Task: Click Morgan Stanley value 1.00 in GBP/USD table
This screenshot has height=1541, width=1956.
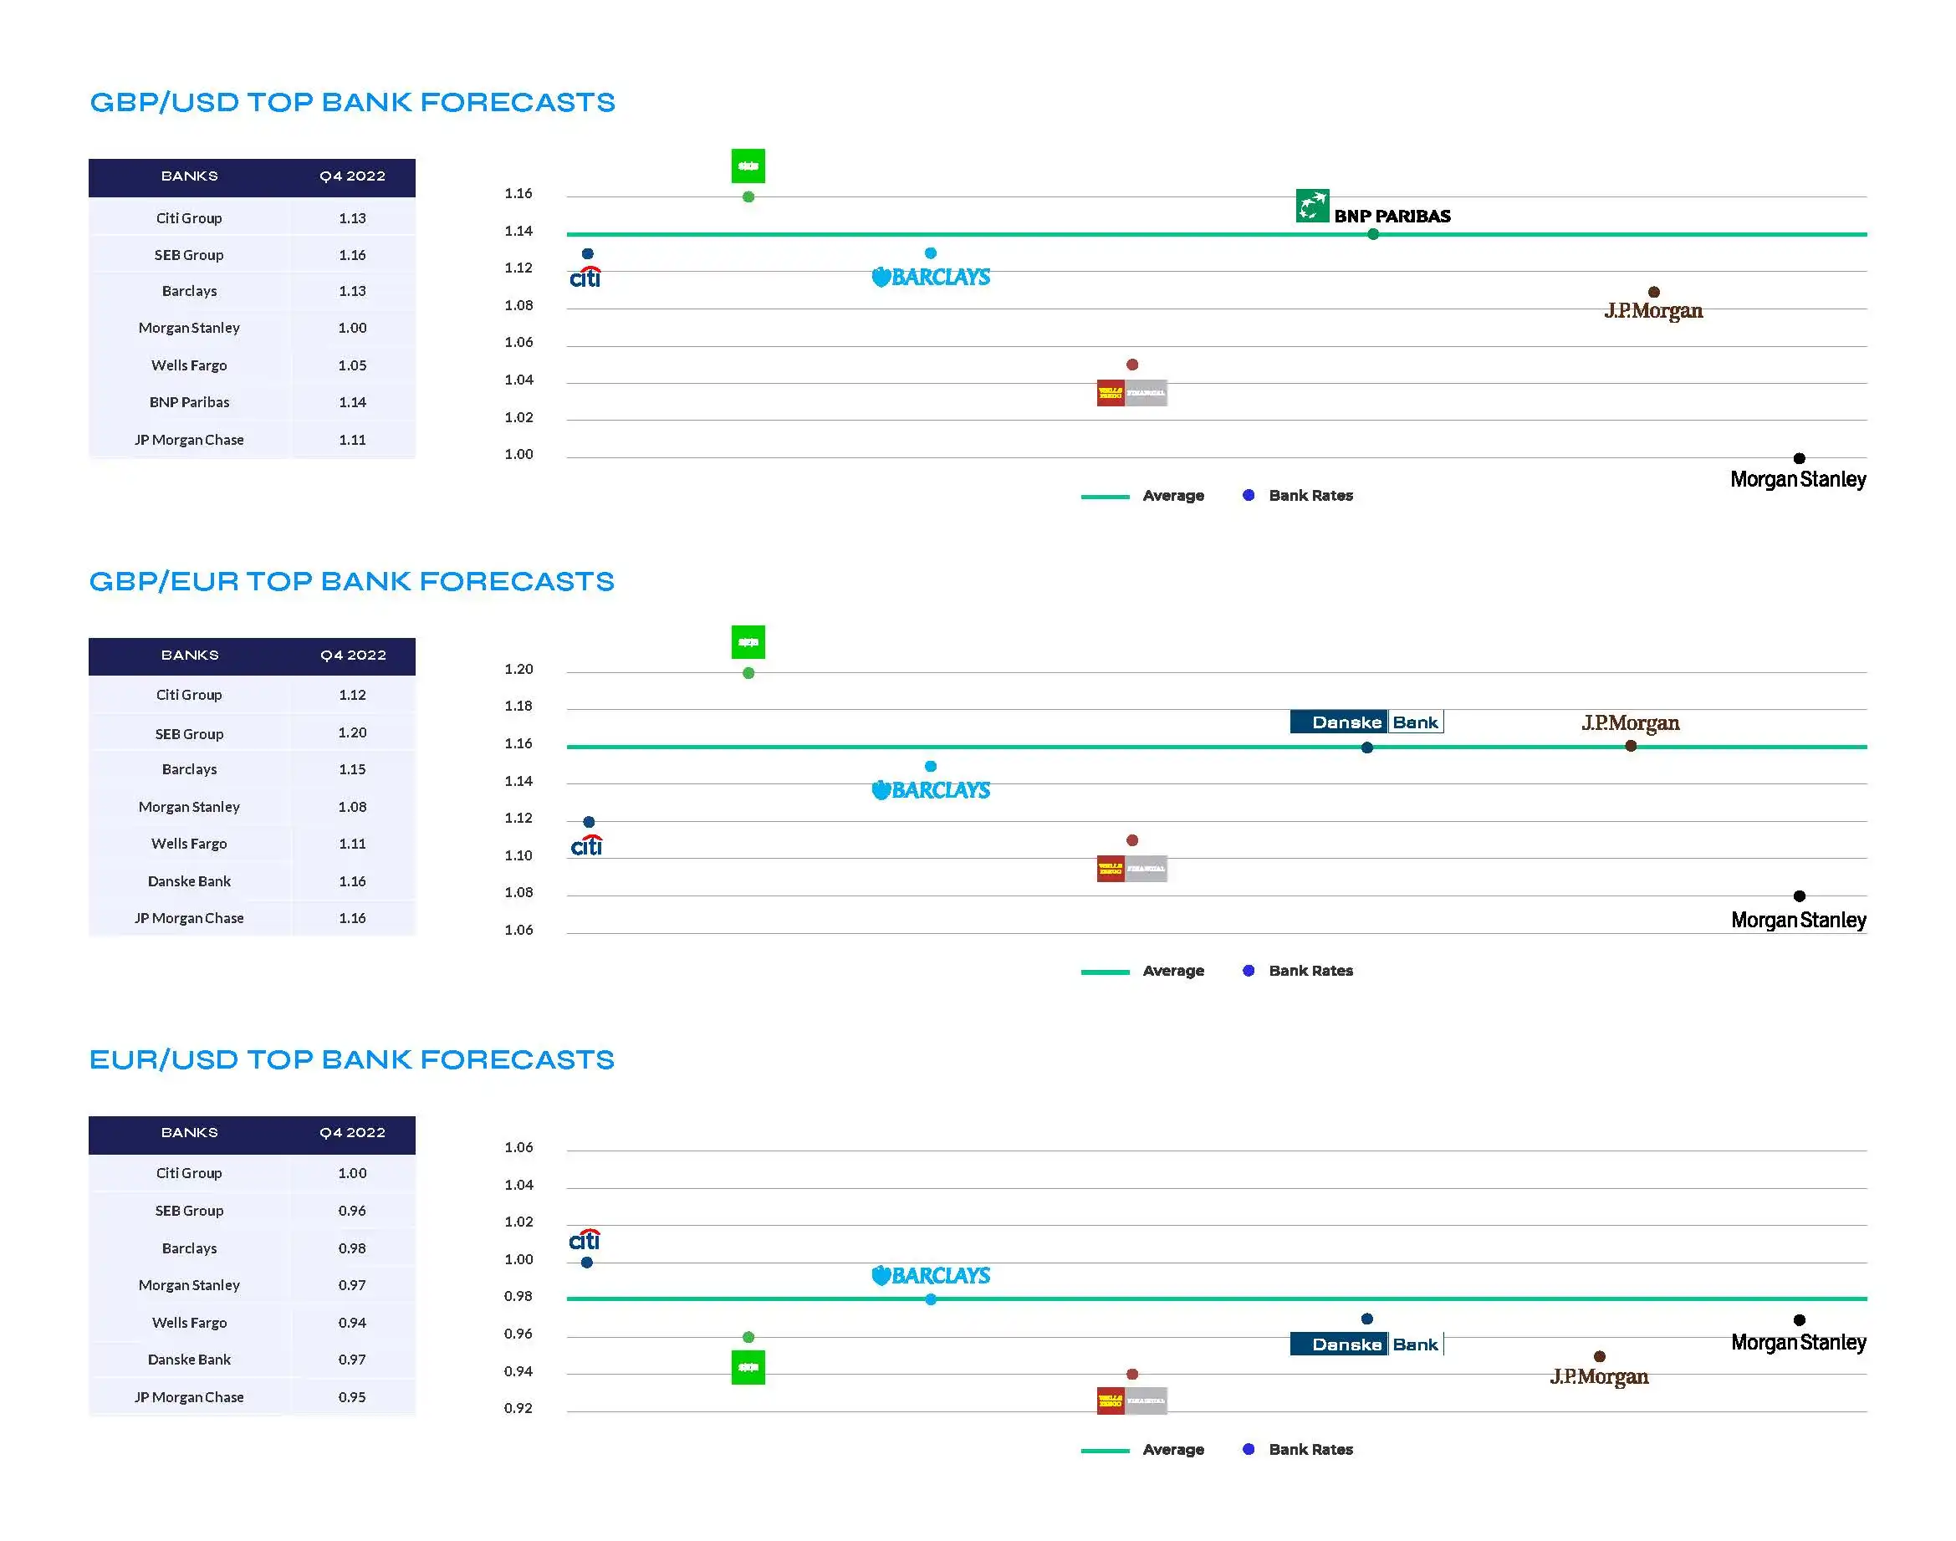Action: click(x=353, y=328)
